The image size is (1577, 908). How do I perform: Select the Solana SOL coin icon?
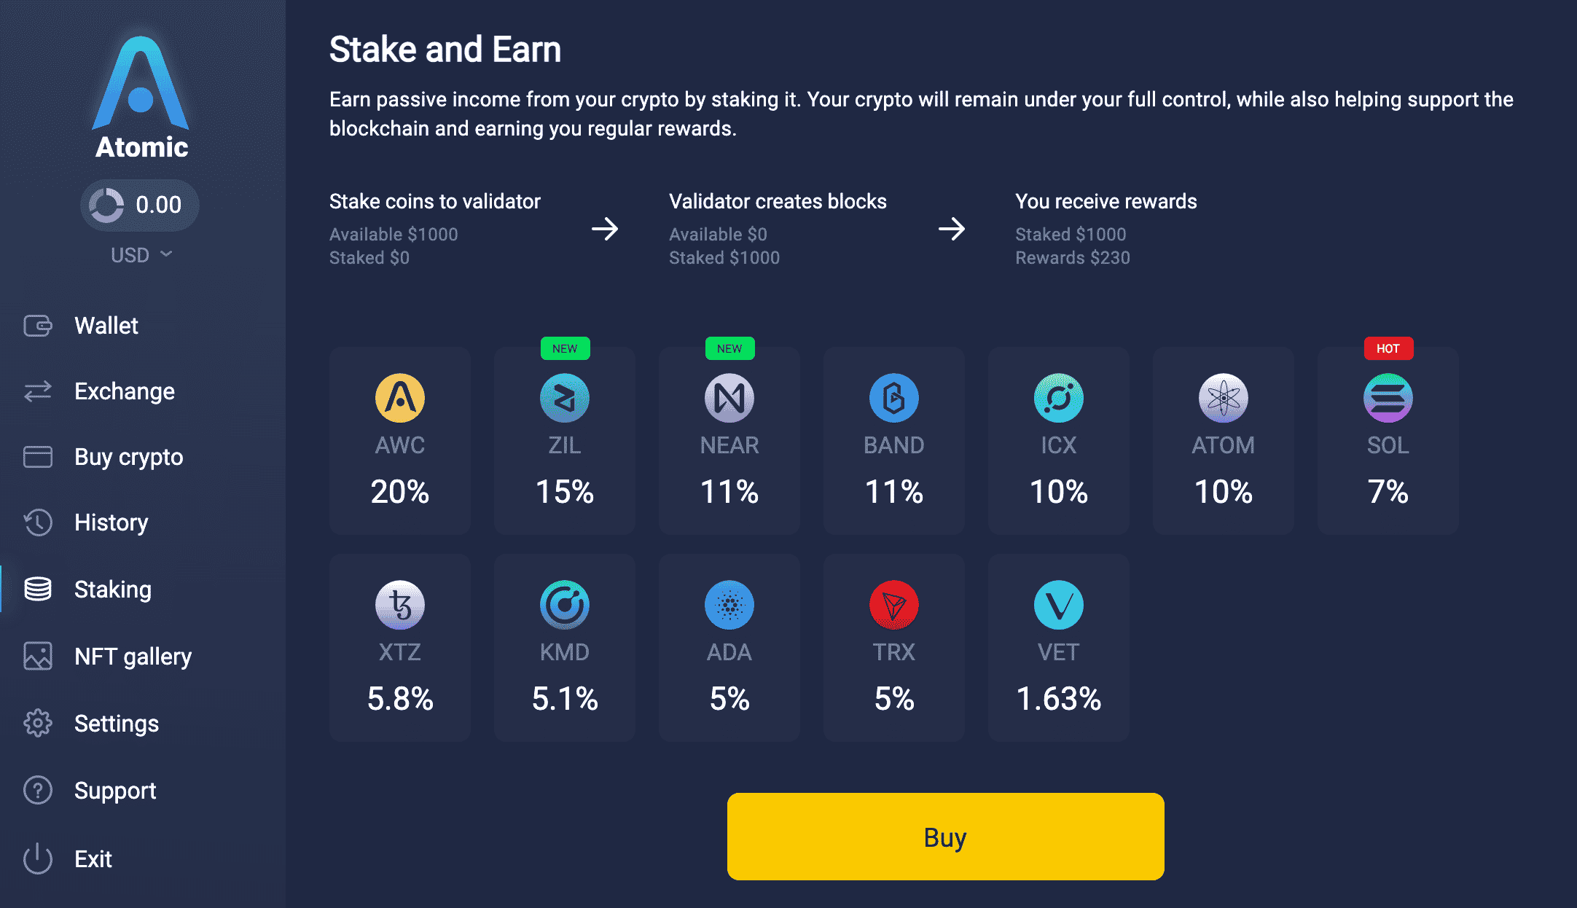1388,398
